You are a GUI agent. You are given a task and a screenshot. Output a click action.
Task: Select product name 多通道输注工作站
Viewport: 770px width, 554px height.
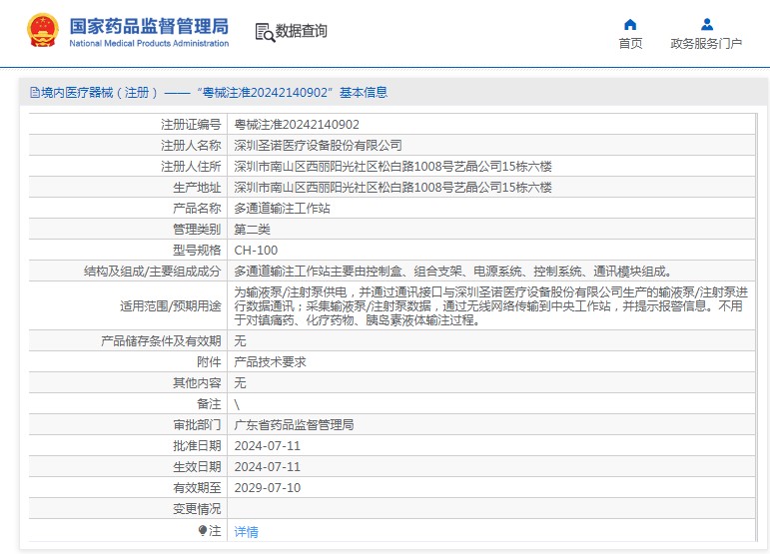pos(282,209)
